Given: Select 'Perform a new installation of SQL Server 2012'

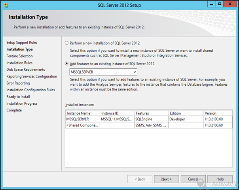Looking at the screenshot, I should pos(67,43).
